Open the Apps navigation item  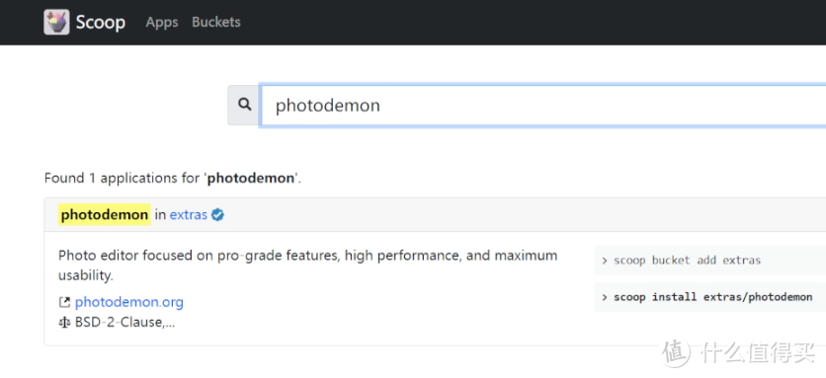162,22
